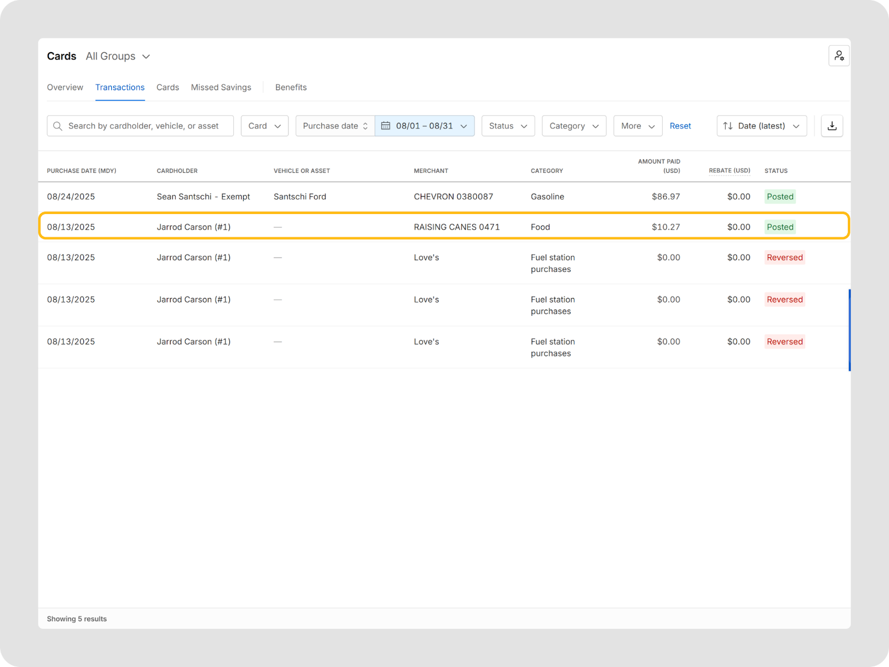The width and height of the screenshot is (889, 667).
Task: Click the Reset filters link
Action: coord(680,126)
